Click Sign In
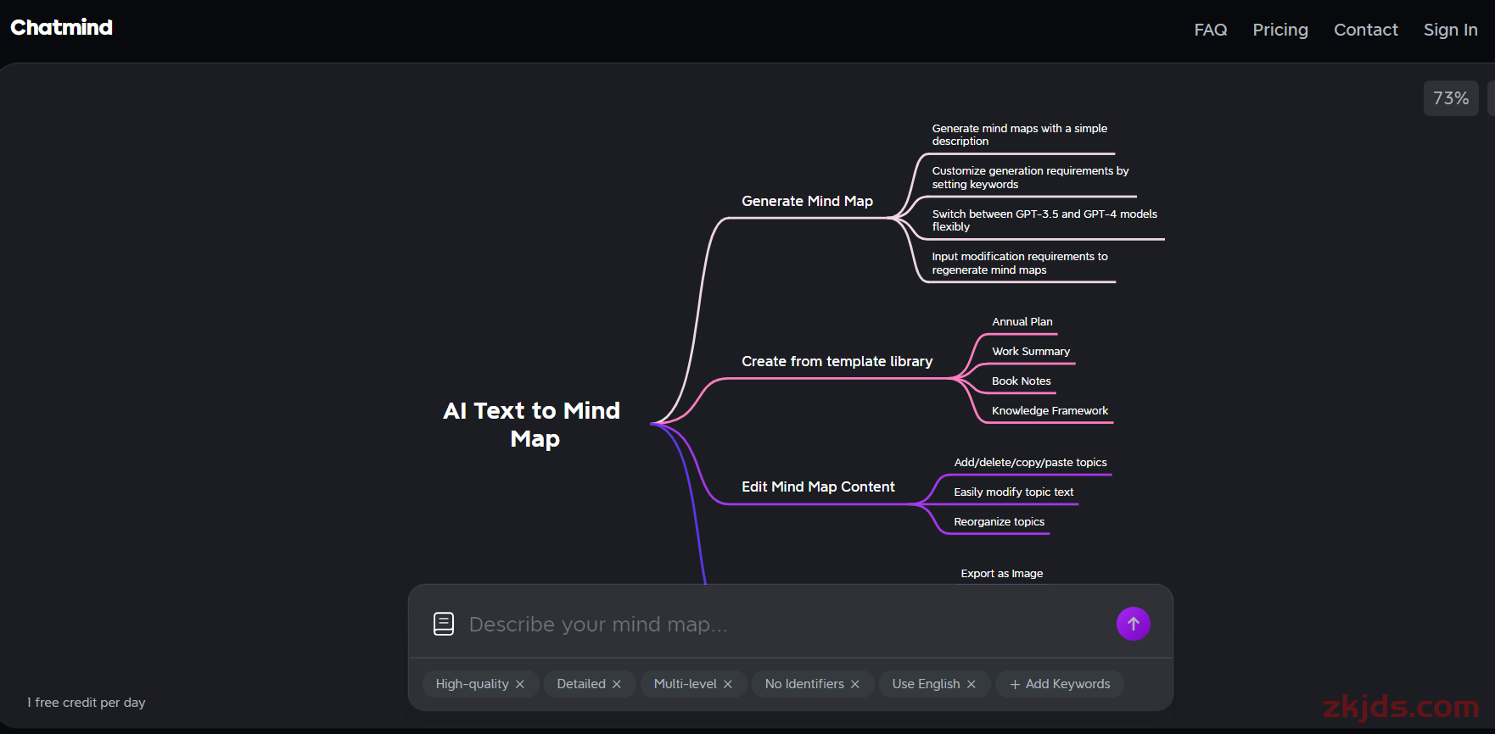Screen dimensions: 1495x734 coord(1451,30)
